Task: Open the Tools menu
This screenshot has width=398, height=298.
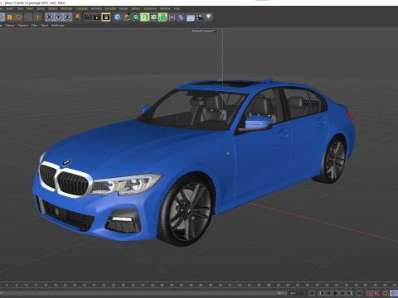Action: tap(20, 9)
